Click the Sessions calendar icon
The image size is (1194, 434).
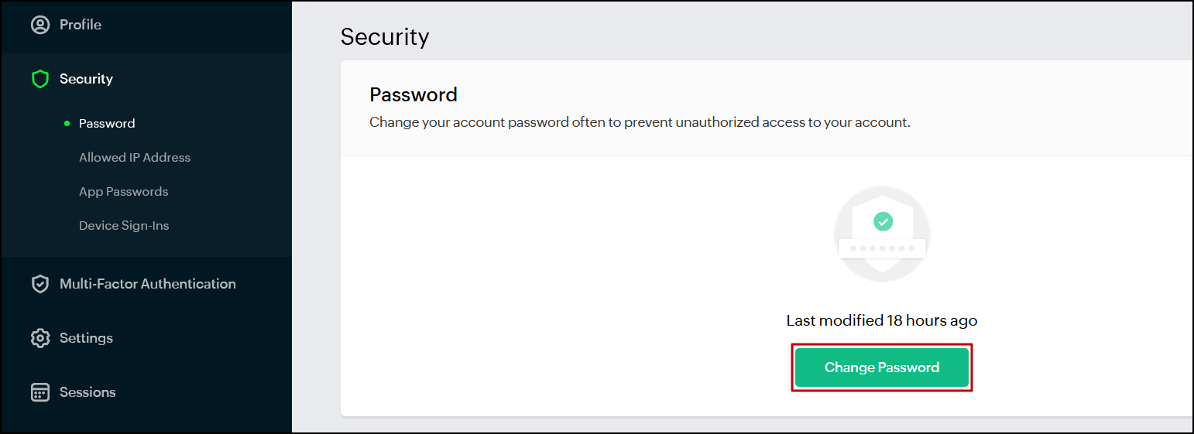(39, 392)
